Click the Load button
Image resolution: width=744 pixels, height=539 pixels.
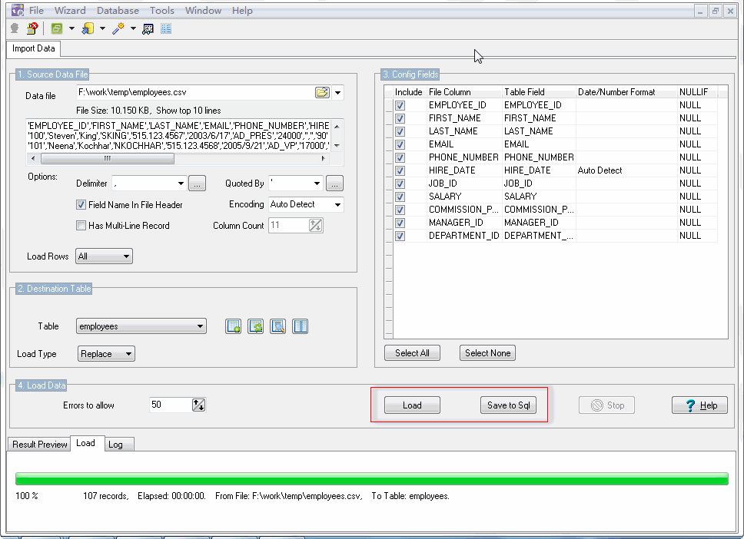click(x=412, y=405)
